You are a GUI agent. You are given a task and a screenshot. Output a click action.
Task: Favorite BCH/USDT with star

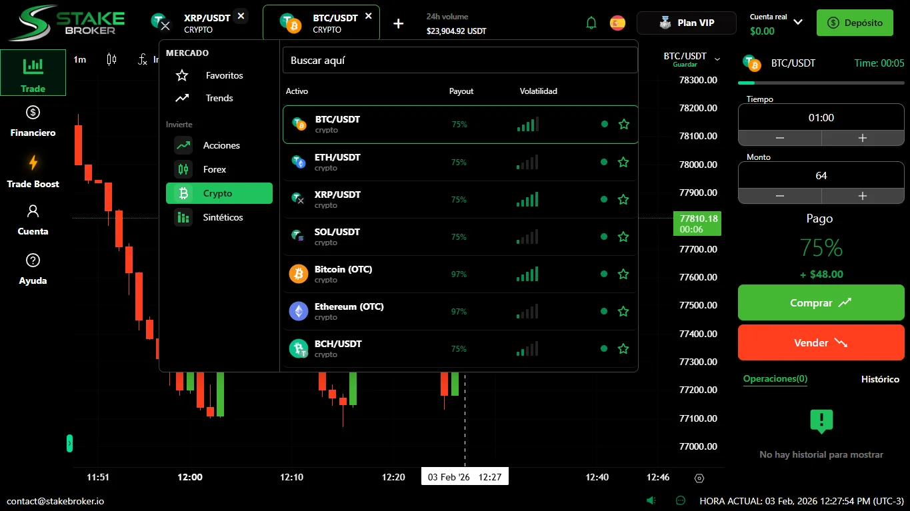pos(624,348)
